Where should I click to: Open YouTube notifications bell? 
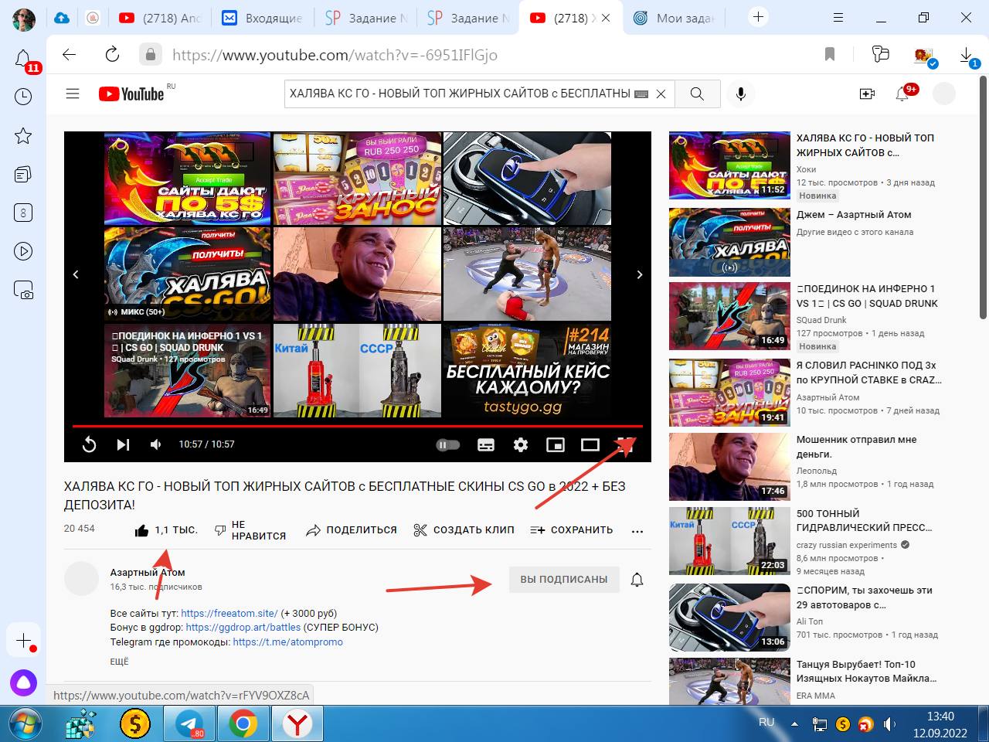point(902,94)
